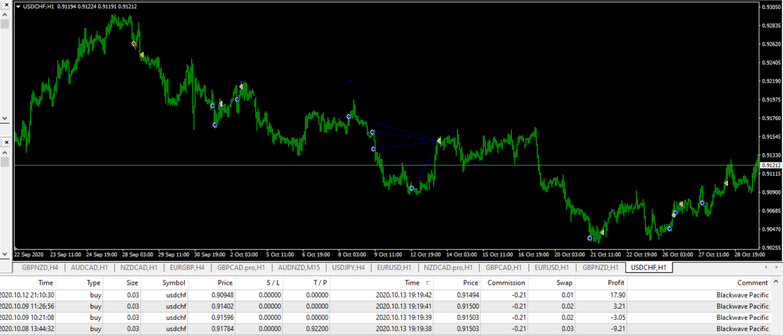Click upper left panel scroll-down arrow

tap(4, 119)
